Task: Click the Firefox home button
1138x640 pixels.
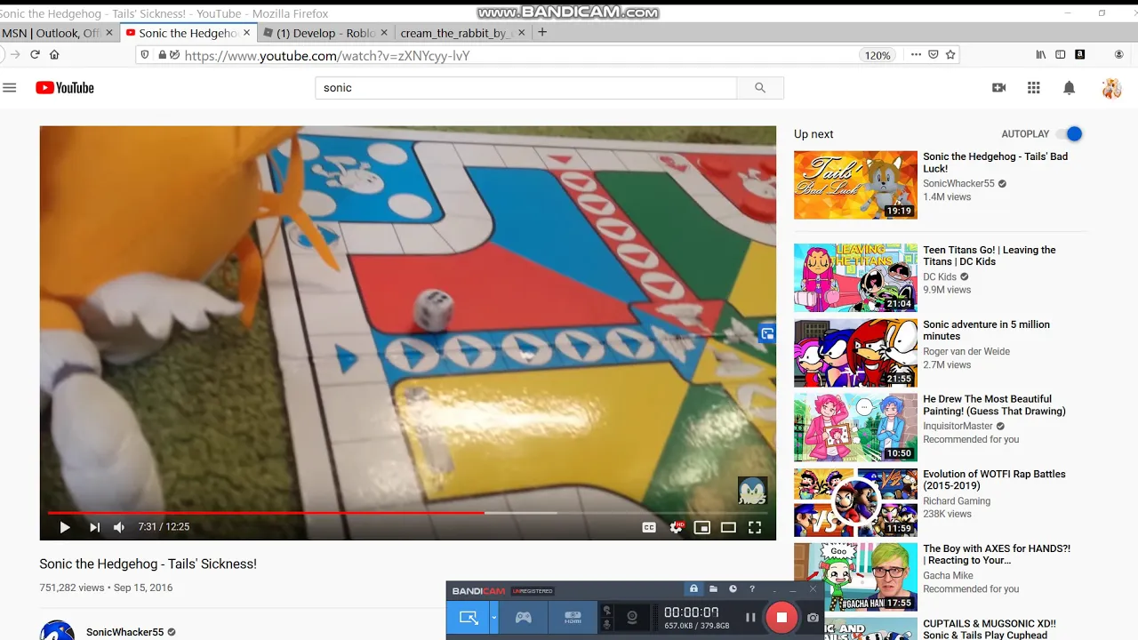Action: tap(54, 54)
